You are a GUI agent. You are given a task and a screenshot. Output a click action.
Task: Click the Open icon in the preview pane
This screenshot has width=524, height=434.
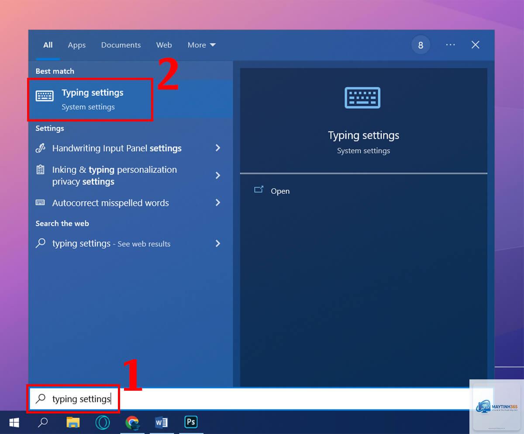[259, 190]
